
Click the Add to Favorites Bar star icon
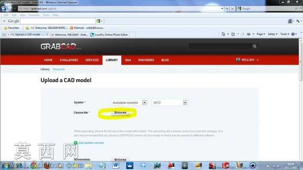[x=27, y=28]
